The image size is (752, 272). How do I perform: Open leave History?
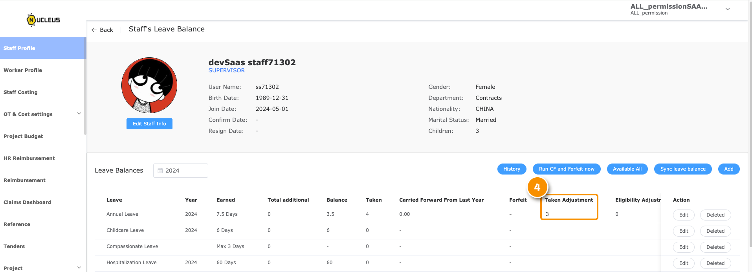[x=512, y=169]
